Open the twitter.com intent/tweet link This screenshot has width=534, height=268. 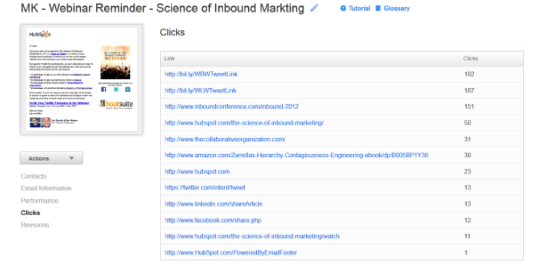205,188
